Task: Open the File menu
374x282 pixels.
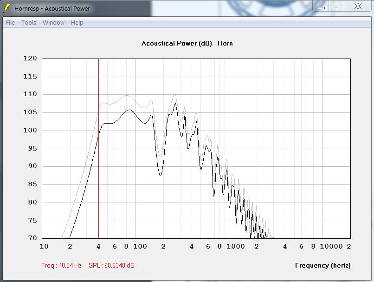Action: pyautogui.click(x=10, y=23)
